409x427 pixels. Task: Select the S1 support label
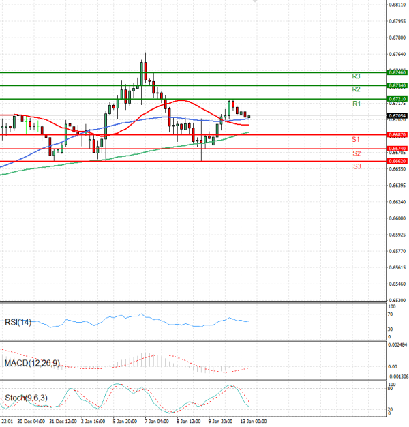click(356, 139)
